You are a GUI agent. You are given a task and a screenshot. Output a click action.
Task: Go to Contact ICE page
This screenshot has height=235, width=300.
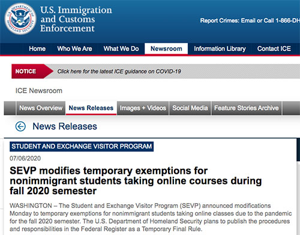[x=274, y=49]
